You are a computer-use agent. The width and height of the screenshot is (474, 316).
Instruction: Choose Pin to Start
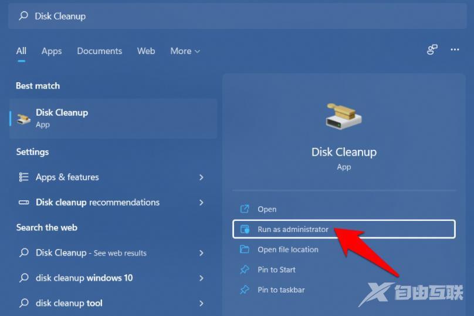[344, 270]
